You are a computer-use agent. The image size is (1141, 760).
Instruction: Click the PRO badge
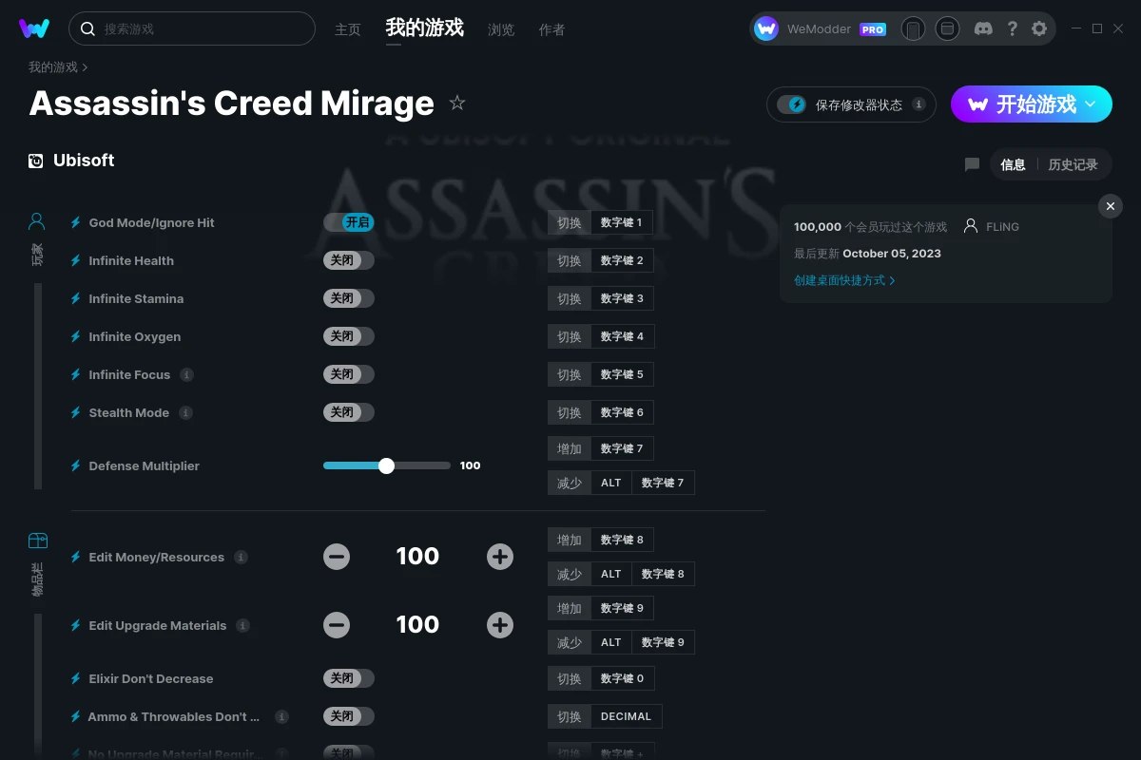pos(873,29)
